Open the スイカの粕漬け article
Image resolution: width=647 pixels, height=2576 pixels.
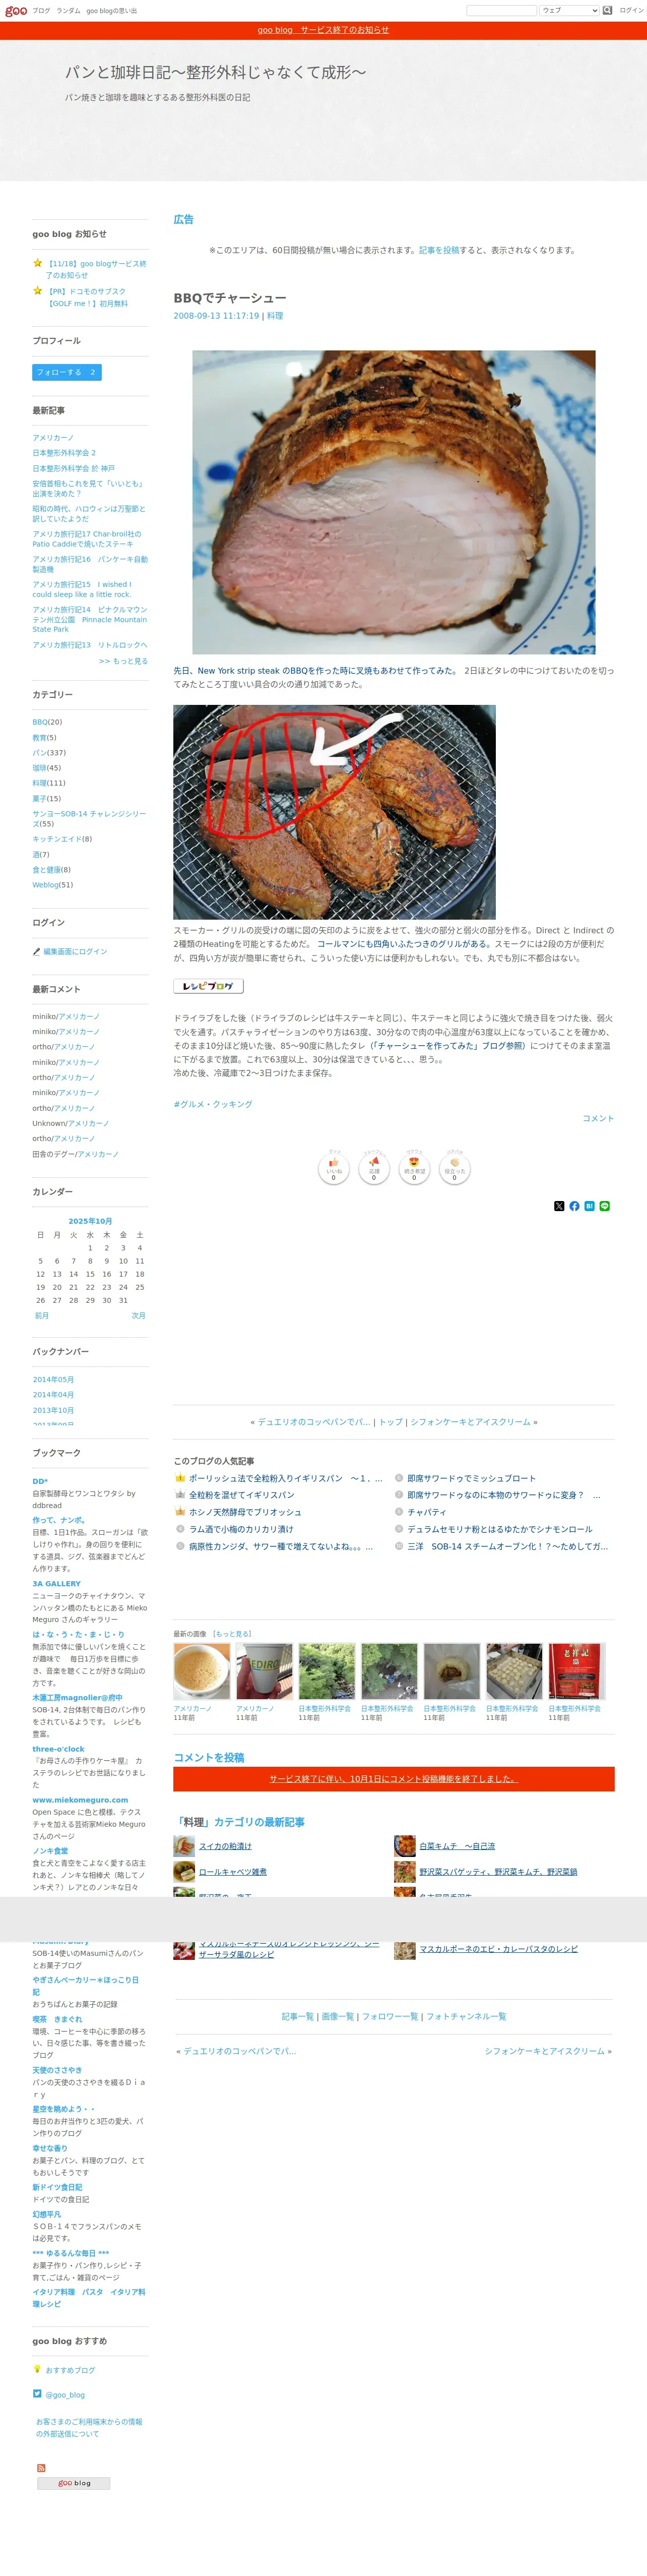coord(225,1846)
